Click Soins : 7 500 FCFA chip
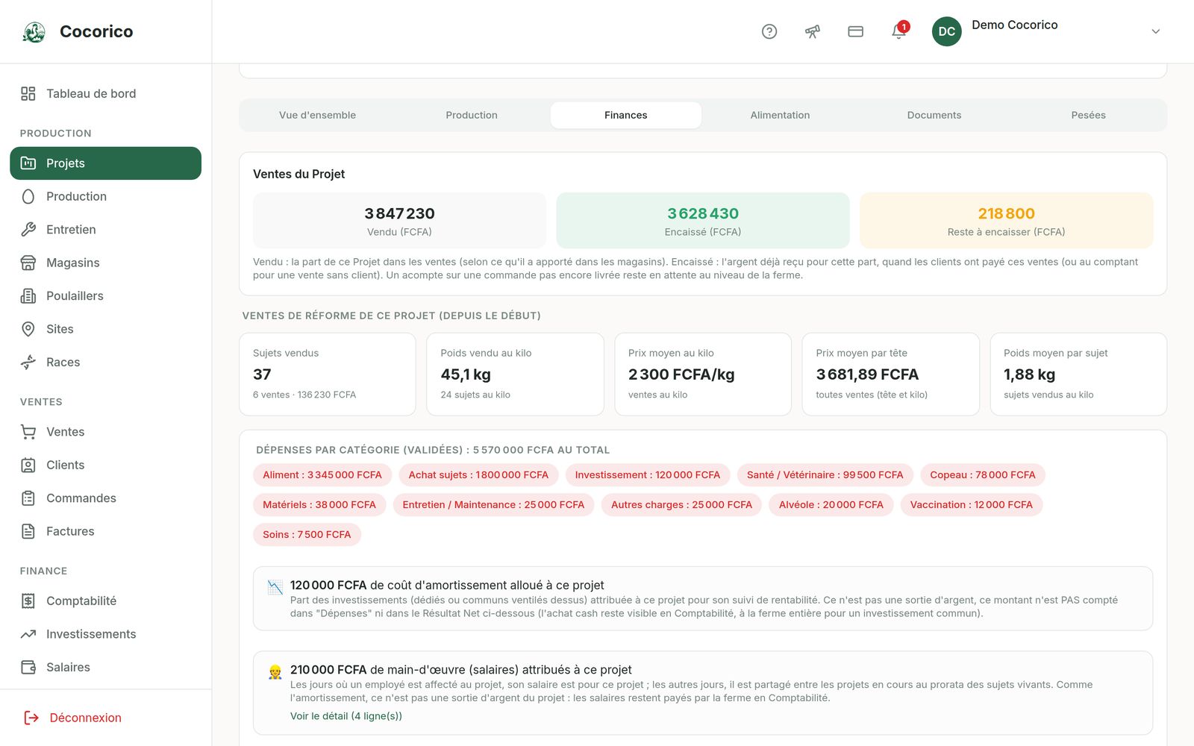Screen dimensions: 1194x746 [x=307, y=534]
